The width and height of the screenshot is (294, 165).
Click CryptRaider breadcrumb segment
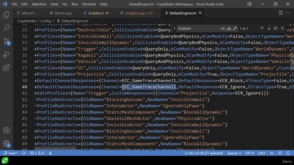[27, 21]
